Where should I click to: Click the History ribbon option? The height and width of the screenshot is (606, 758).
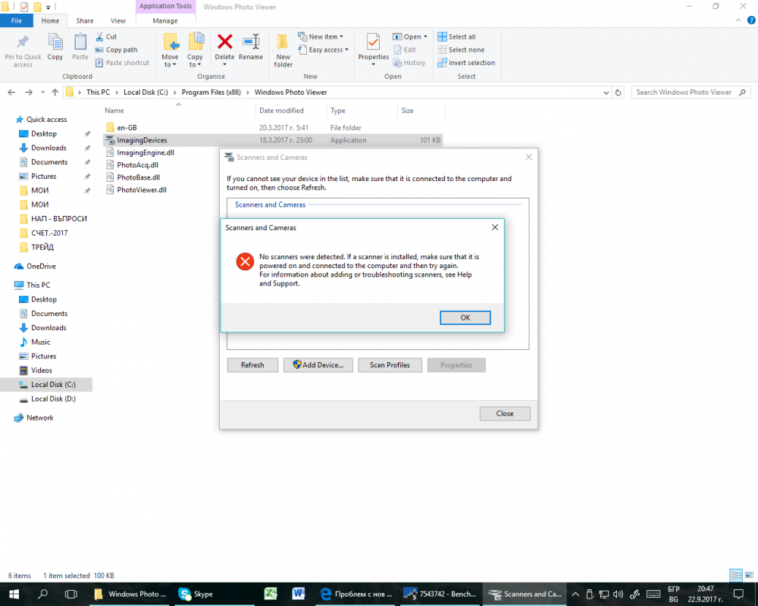409,63
